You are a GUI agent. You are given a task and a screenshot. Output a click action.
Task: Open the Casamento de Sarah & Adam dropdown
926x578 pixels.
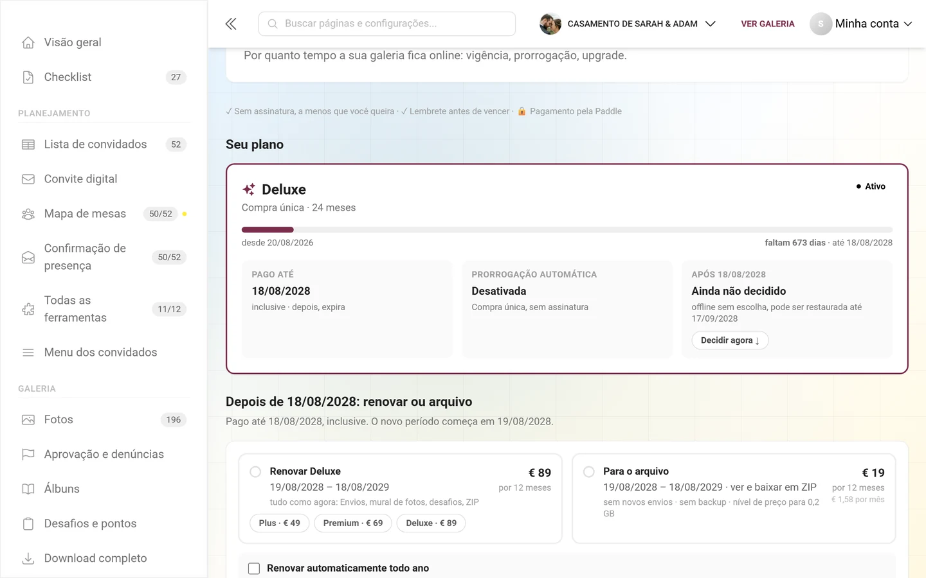click(628, 24)
